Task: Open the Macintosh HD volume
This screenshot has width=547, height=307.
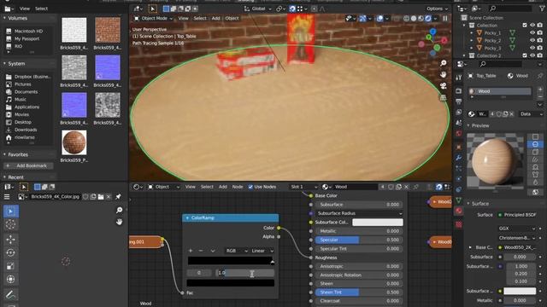Action: [x=28, y=31]
